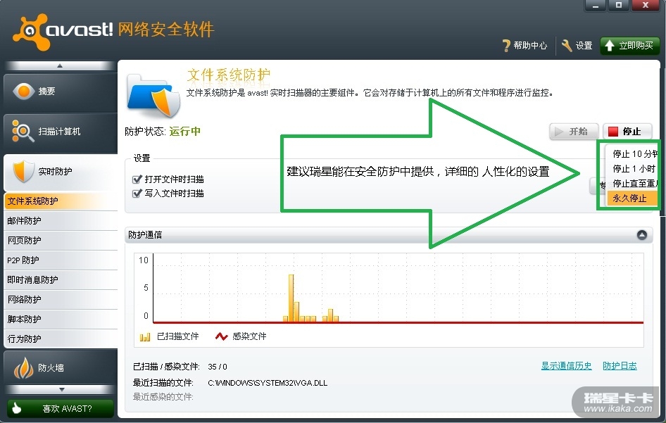Open 脚本防护 sidebar item
The width and height of the screenshot is (666, 423).
coord(61,319)
